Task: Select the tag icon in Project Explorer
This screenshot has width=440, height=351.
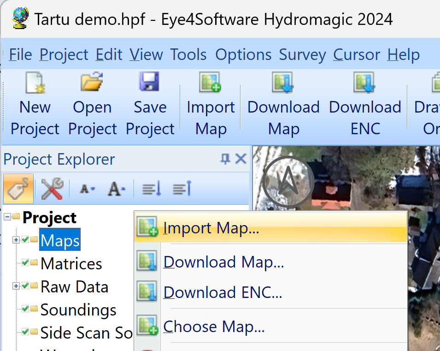Action: click(x=18, y=189)
